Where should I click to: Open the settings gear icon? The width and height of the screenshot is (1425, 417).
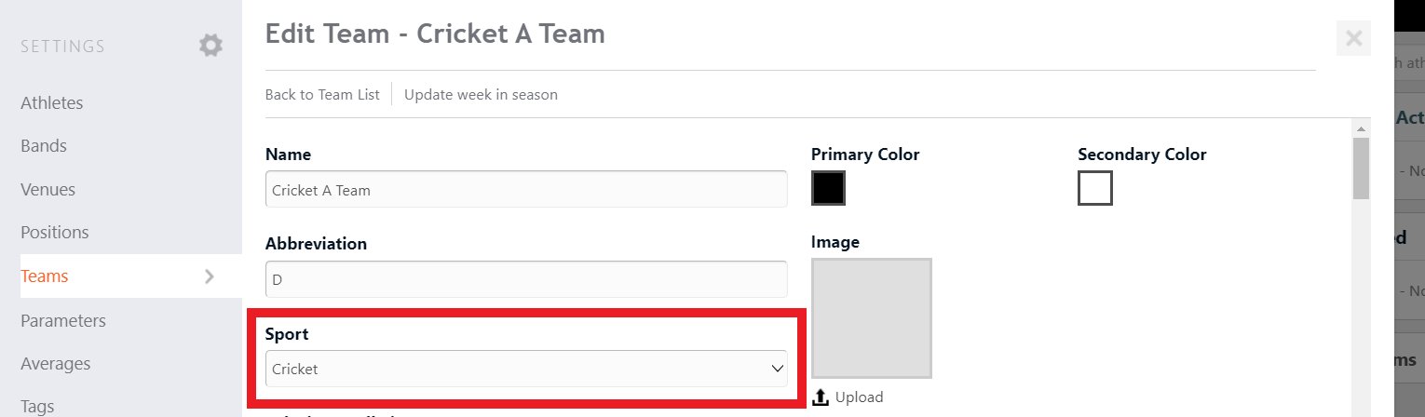pyautogui.click(x=211, y=45)
